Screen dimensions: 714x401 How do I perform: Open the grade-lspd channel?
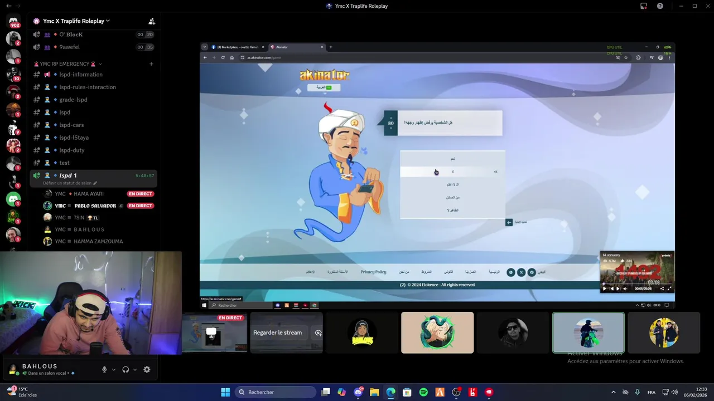(x=73, y=100)
